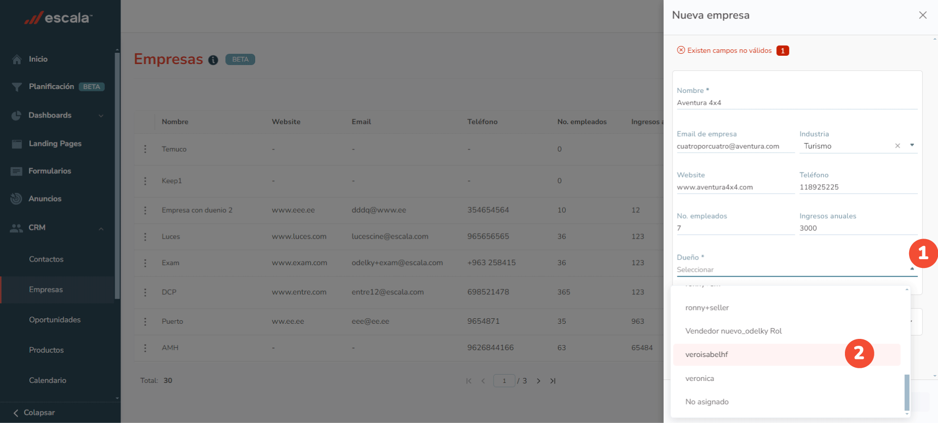Click the info icon beside Empresas title

coord(213,60)
